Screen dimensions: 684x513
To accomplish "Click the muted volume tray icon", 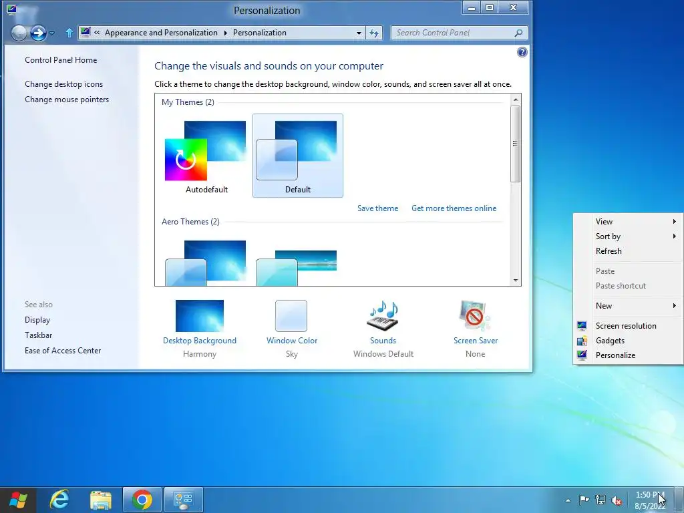I will [617, 500].
